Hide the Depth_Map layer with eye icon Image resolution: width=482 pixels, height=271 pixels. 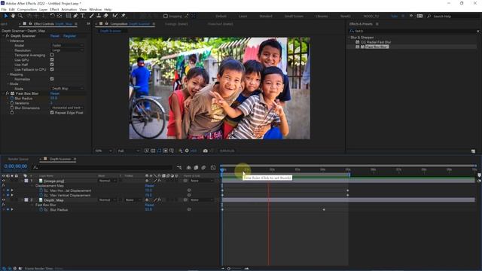(3, 200)
